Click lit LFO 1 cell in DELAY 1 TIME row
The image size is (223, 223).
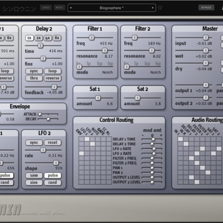87,139
